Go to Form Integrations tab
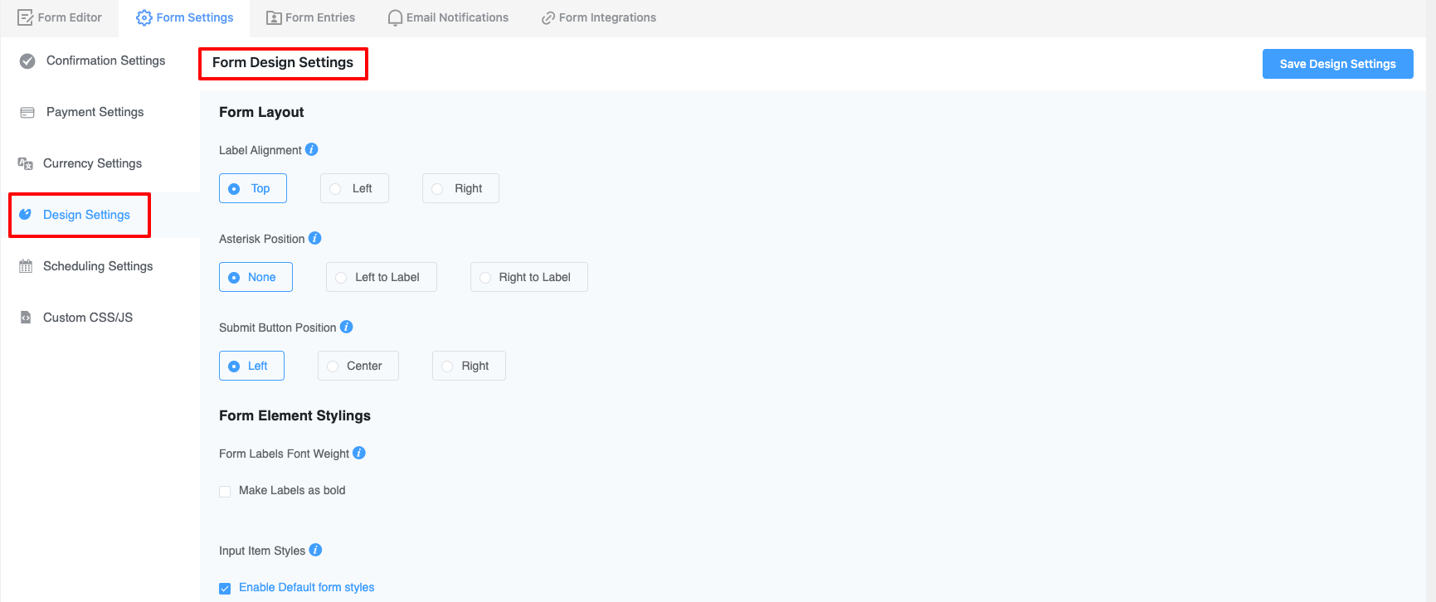This screenshot has height=602, width=1436. pyautogui.click(x=598, y=17)
